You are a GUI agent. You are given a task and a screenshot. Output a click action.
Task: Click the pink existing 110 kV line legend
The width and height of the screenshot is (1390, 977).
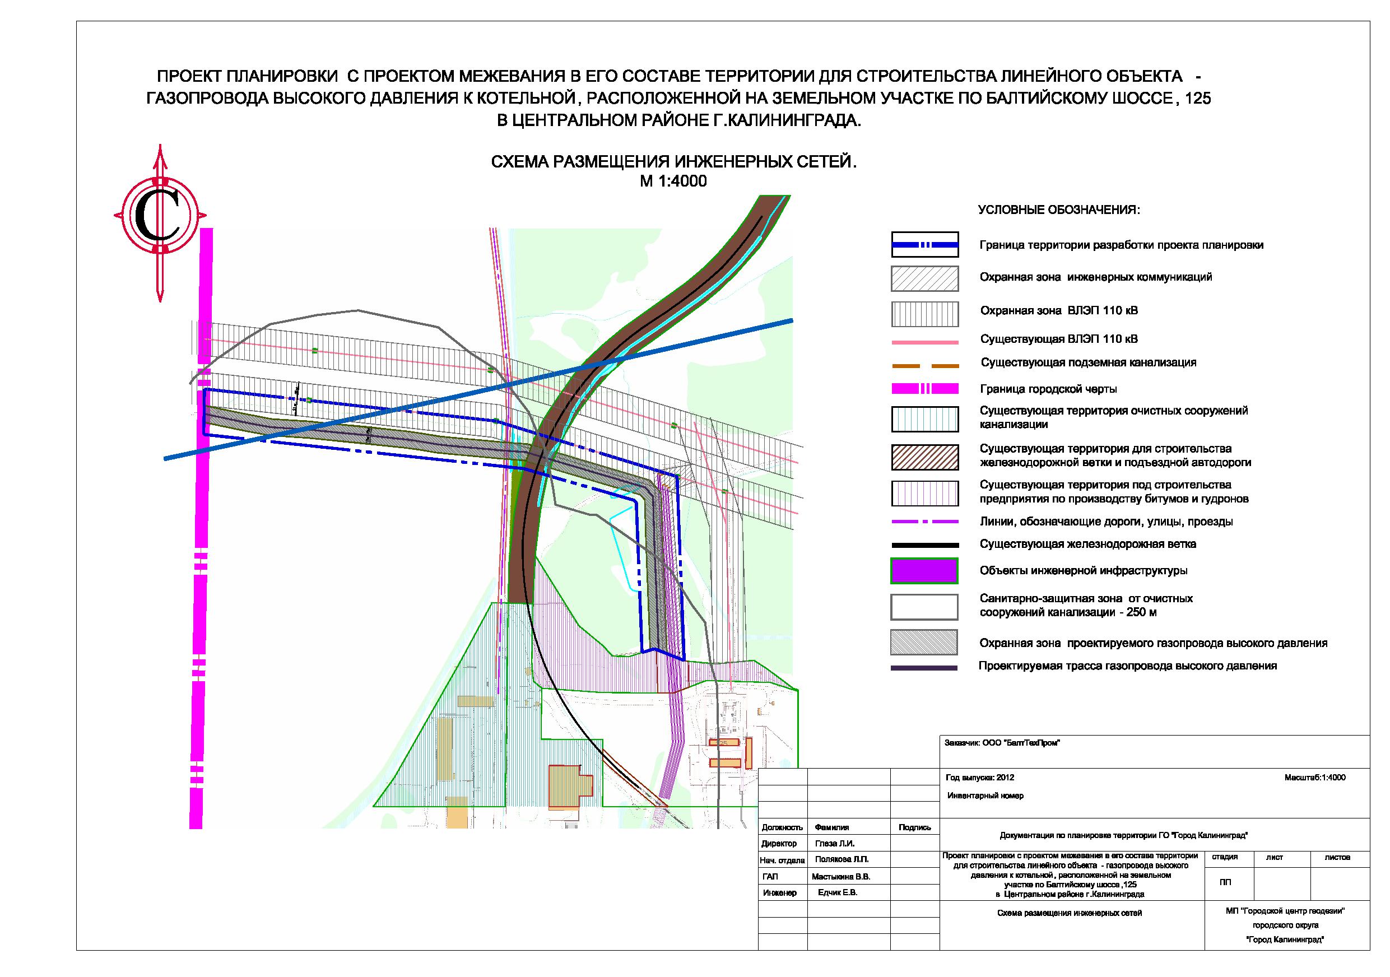[924, 342]
